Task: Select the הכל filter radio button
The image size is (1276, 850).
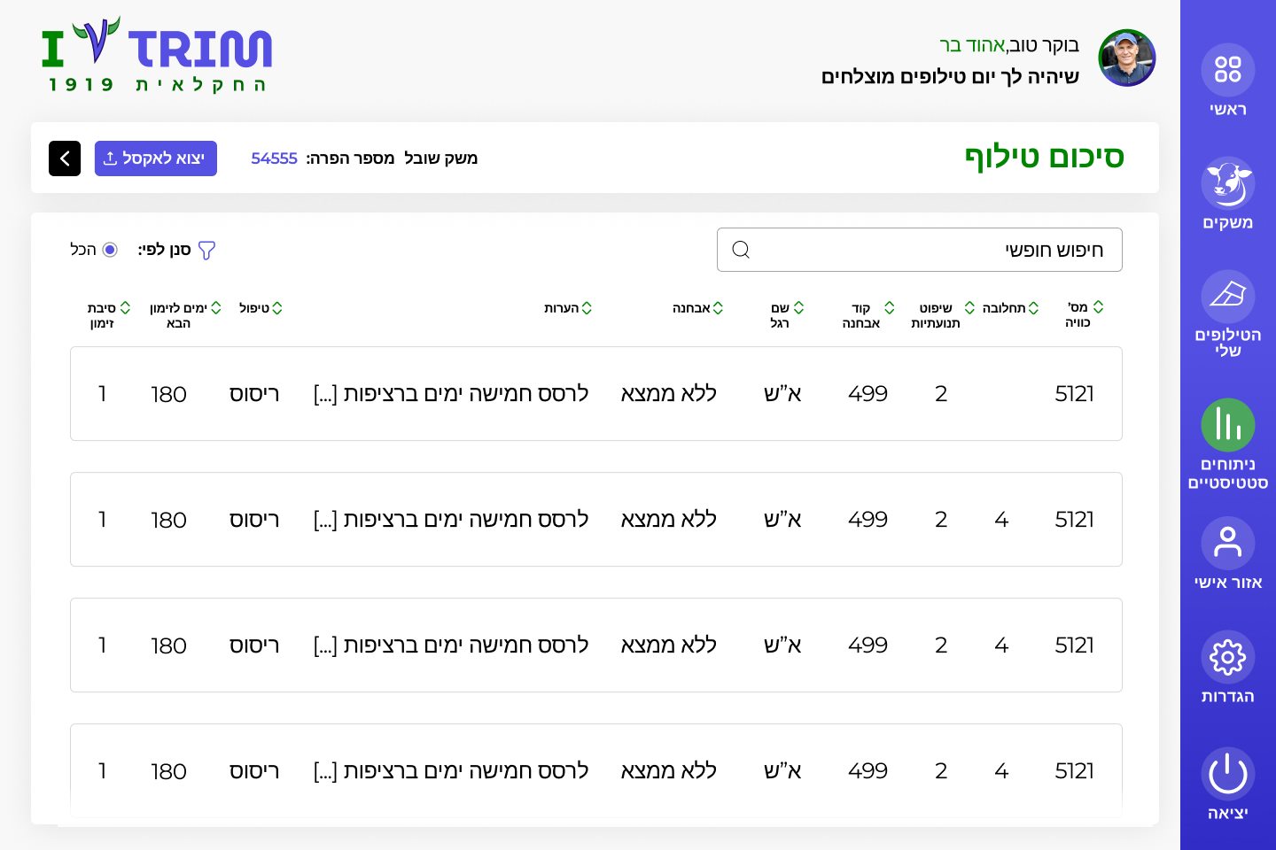Action: coord(110,250)
